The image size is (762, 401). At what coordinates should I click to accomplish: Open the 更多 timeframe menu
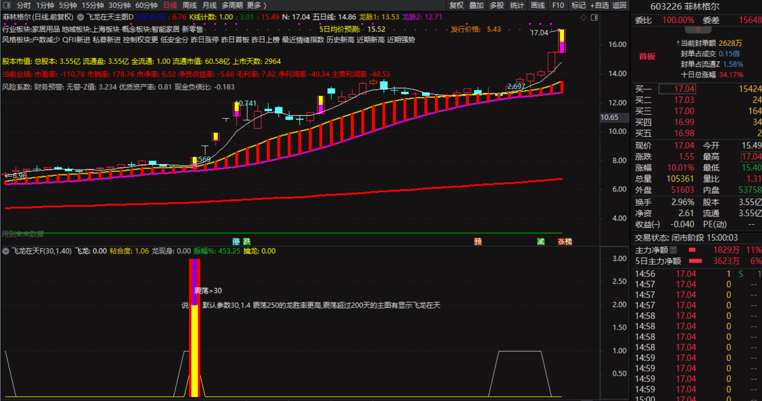(x=256, y=5)
